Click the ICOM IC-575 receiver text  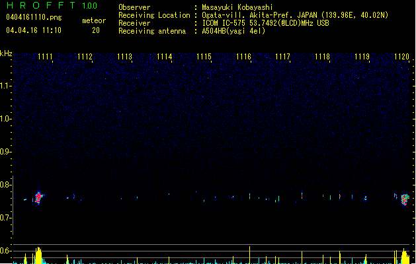click(265, 23)
